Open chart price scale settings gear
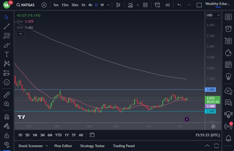234x151 pixels. pyautogui.click(x=213, y=126)
